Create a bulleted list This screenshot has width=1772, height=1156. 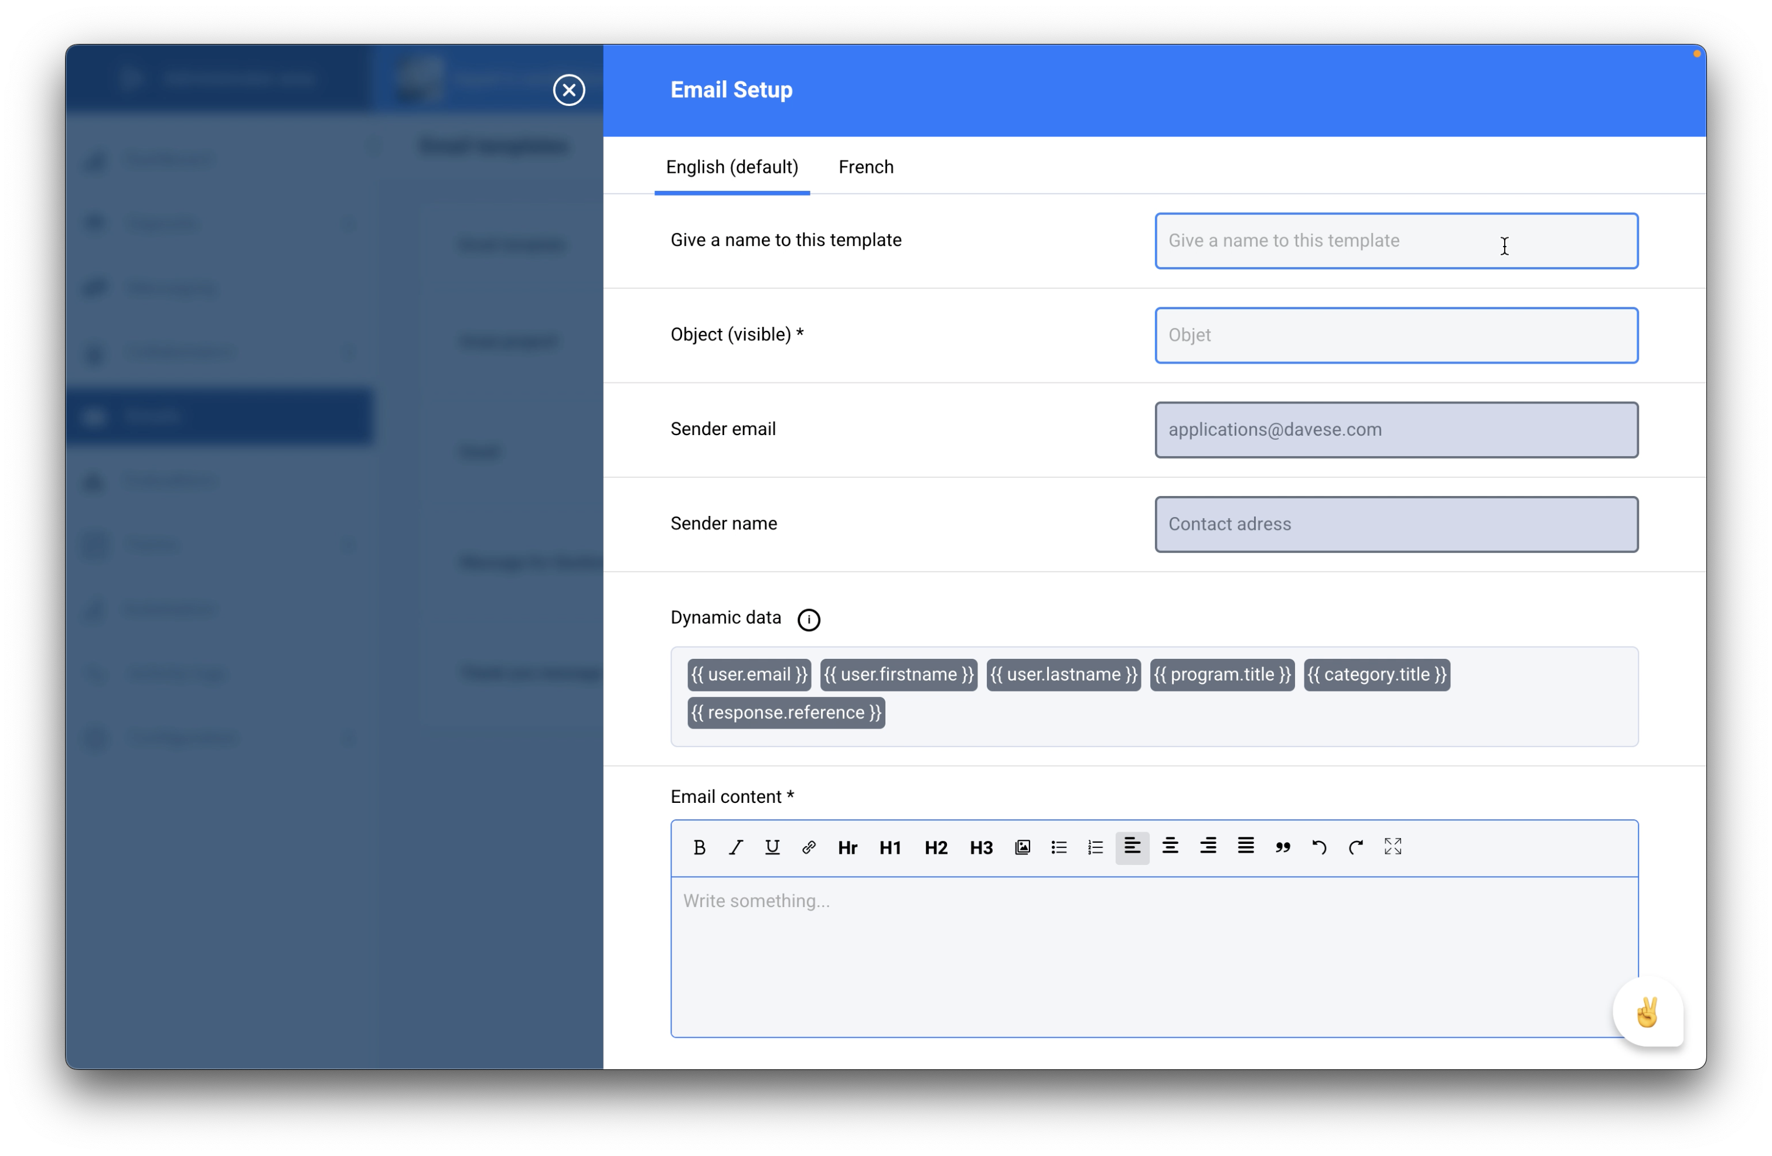click(1058, 847)
